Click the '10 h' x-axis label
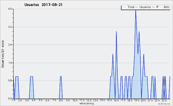 (x=75, y=100)
